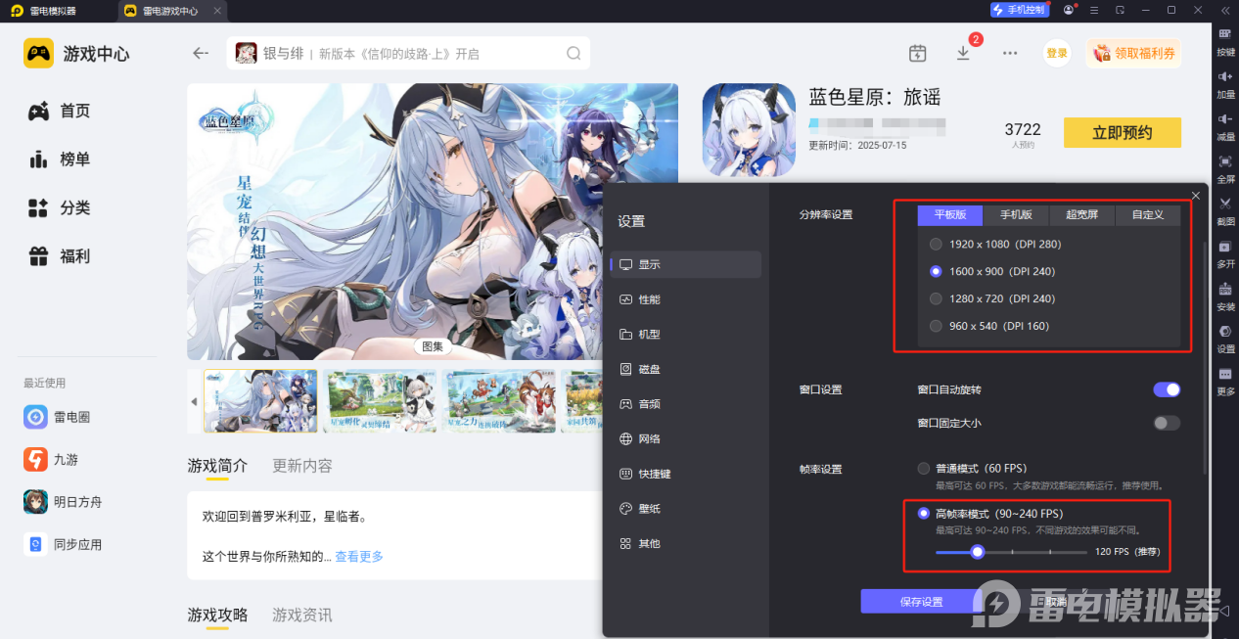Launch 雷电圈 from recently used
The image size is (1239, 639).
pyautogui.click(x=57, y=417)
